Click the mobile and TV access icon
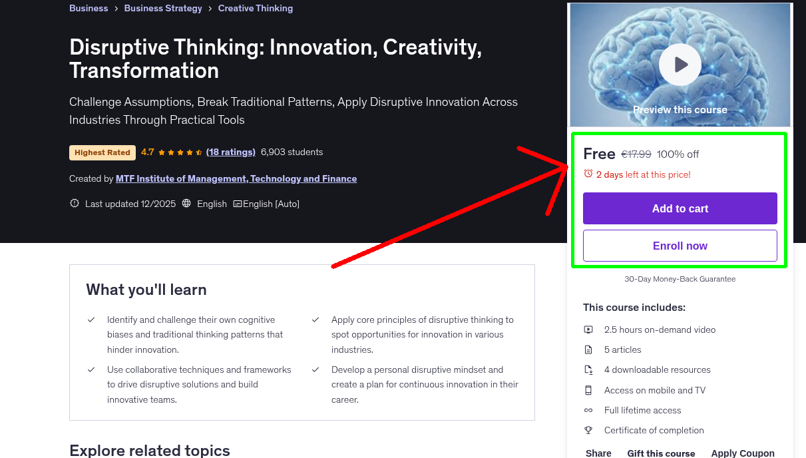The height and width of the screenshot is (458, 806). [x=588, y=389]
